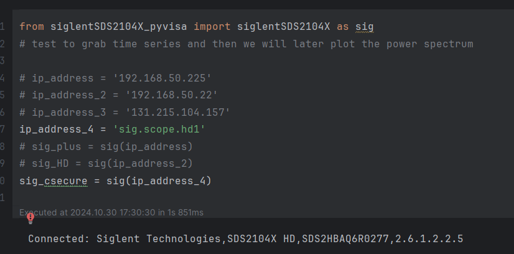Screen dimensions: 514x254
Task: Click the sig(ip_address_4) call argument
Action: click(x=168, y=181)
